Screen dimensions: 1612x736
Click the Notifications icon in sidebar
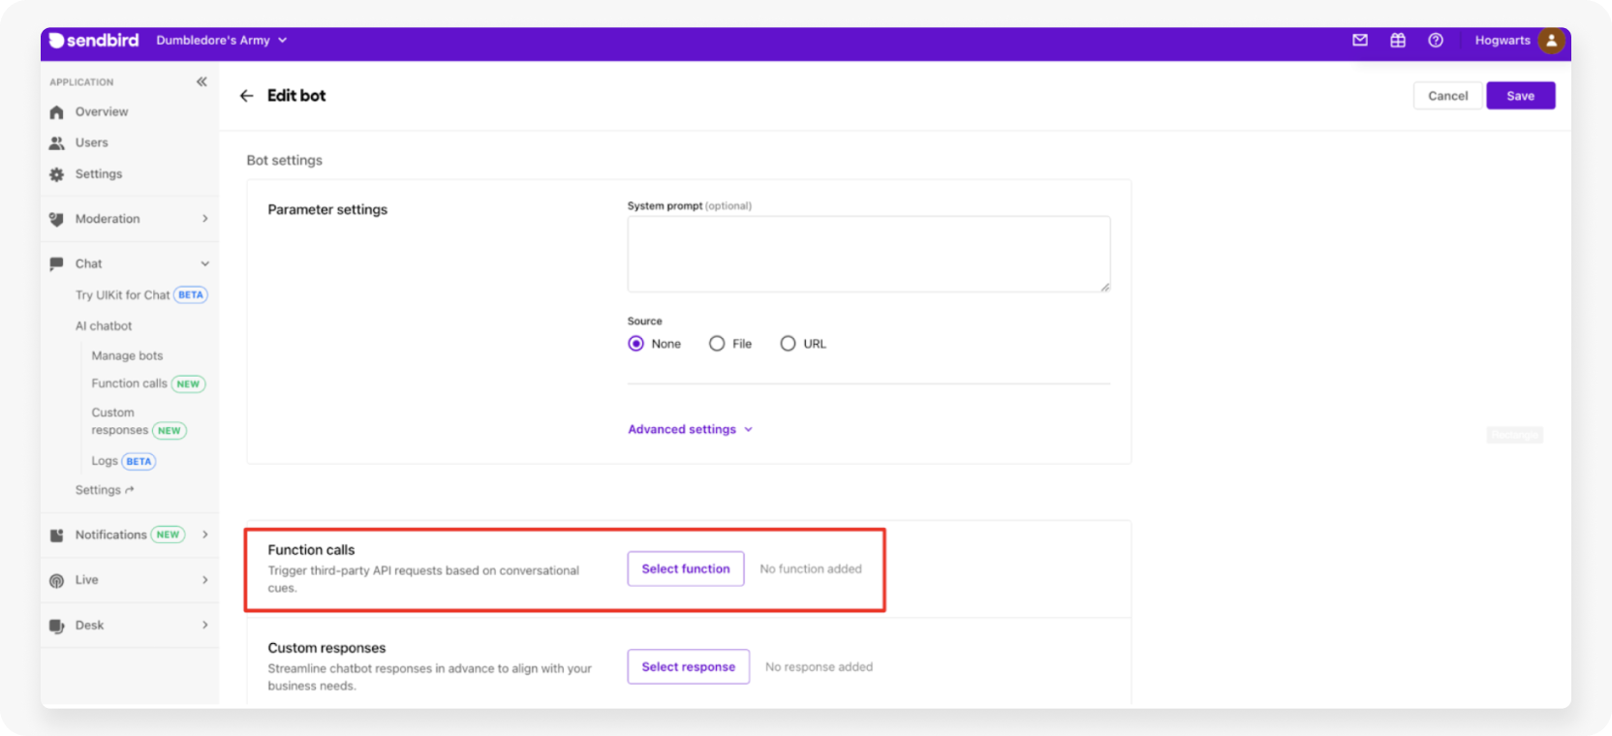coord(56,536)
